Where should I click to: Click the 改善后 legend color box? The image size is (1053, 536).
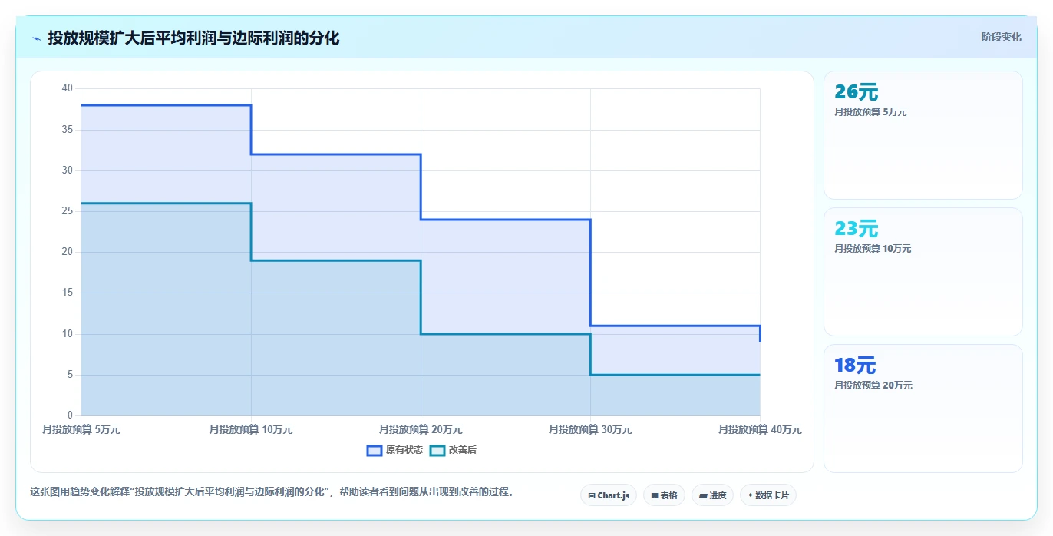tap(437, 450)
